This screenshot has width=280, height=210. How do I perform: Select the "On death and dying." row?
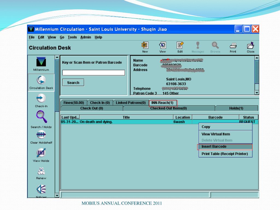pyautogui.click(x=159, y=122)
